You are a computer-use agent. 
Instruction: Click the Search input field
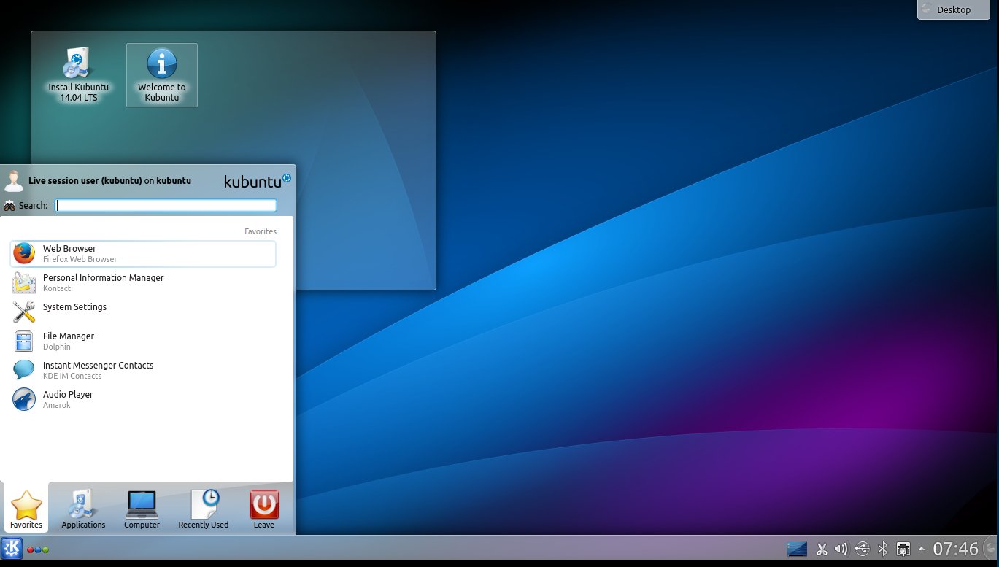pos(166,206)
